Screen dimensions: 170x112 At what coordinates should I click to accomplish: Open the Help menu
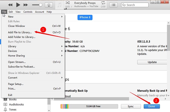tap(49, 12)
